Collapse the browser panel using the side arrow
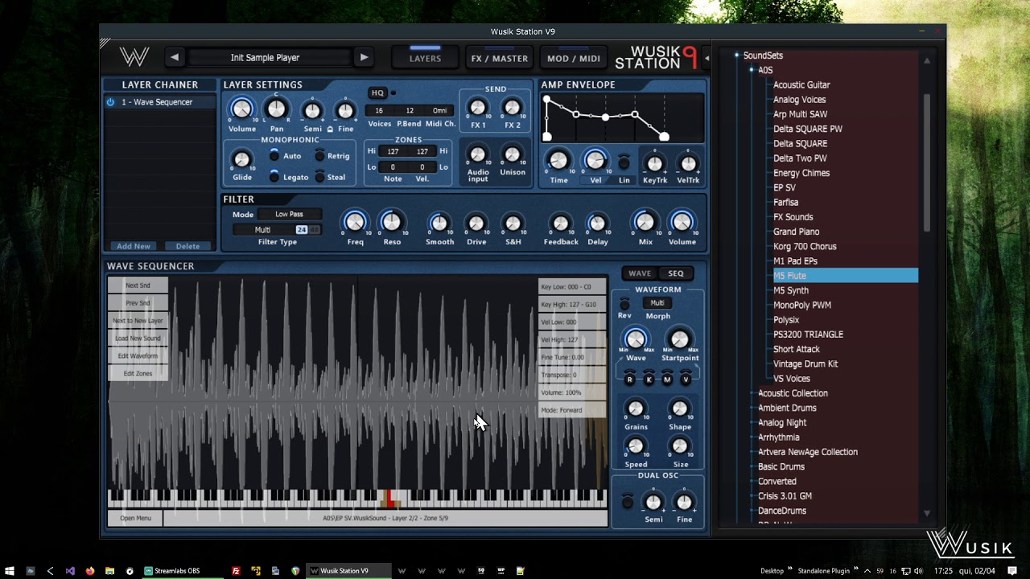The image size is (1030, 579). [x=707, y=58]
